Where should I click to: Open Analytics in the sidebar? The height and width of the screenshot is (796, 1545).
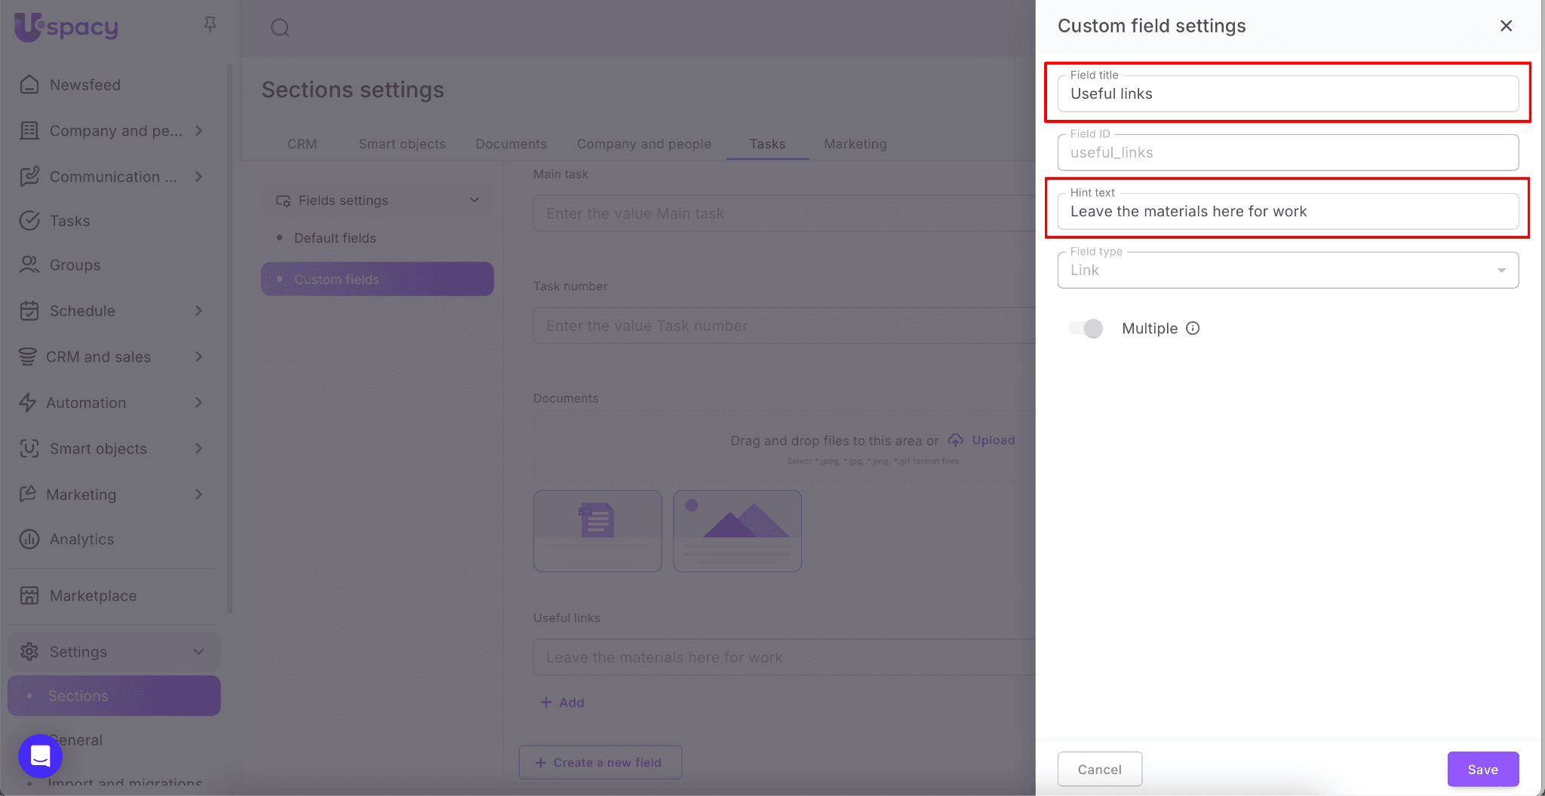tap(81, 539)
